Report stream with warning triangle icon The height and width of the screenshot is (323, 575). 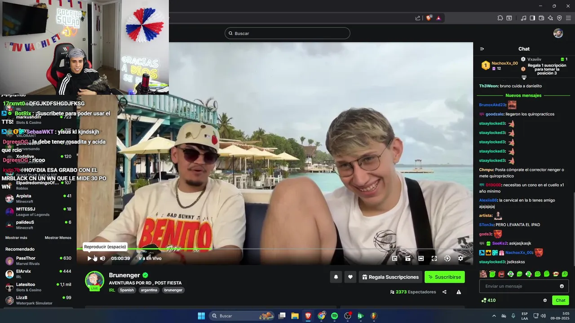tap(459, 292)
